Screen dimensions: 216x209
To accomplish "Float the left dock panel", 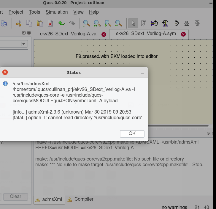I will pos(24,33).
